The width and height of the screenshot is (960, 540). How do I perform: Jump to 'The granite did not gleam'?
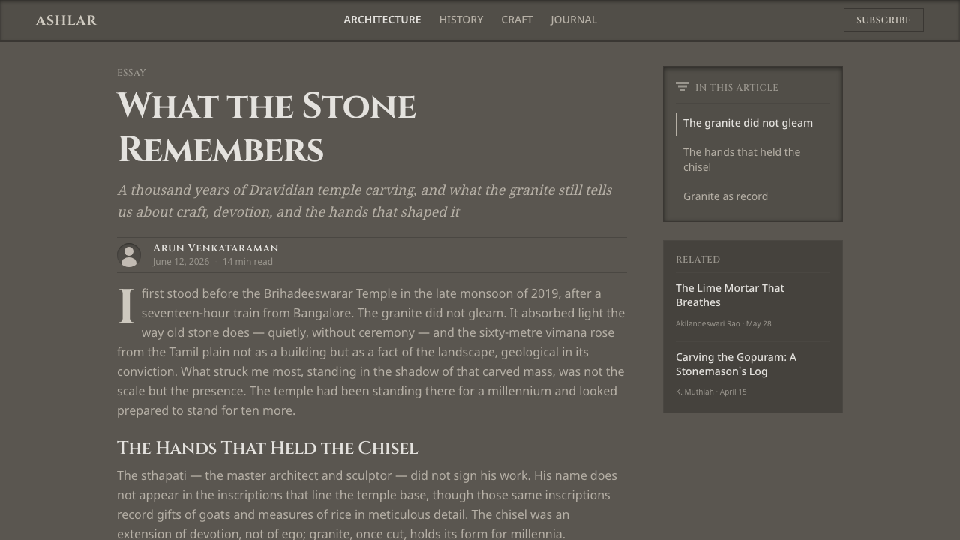point(748,123)
